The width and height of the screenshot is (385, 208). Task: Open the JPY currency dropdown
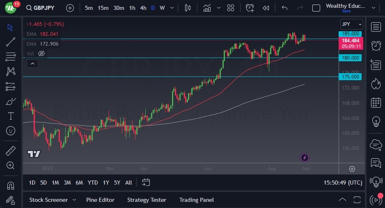352,24
